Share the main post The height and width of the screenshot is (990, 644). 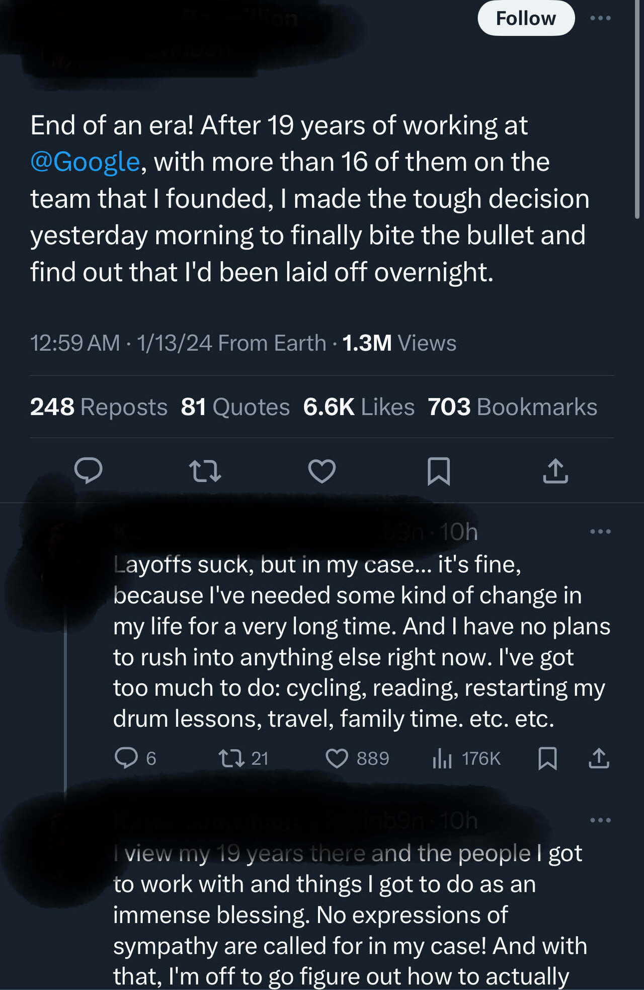click(x=555, y=471)
